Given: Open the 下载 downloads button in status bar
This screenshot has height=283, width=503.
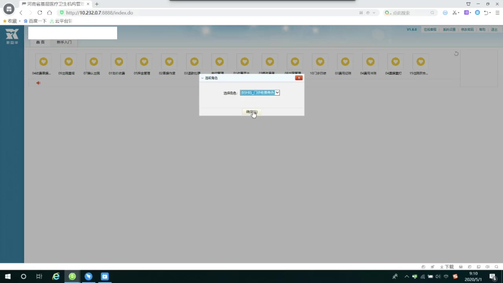Looking at the screenshot, I should coord(447,267).
